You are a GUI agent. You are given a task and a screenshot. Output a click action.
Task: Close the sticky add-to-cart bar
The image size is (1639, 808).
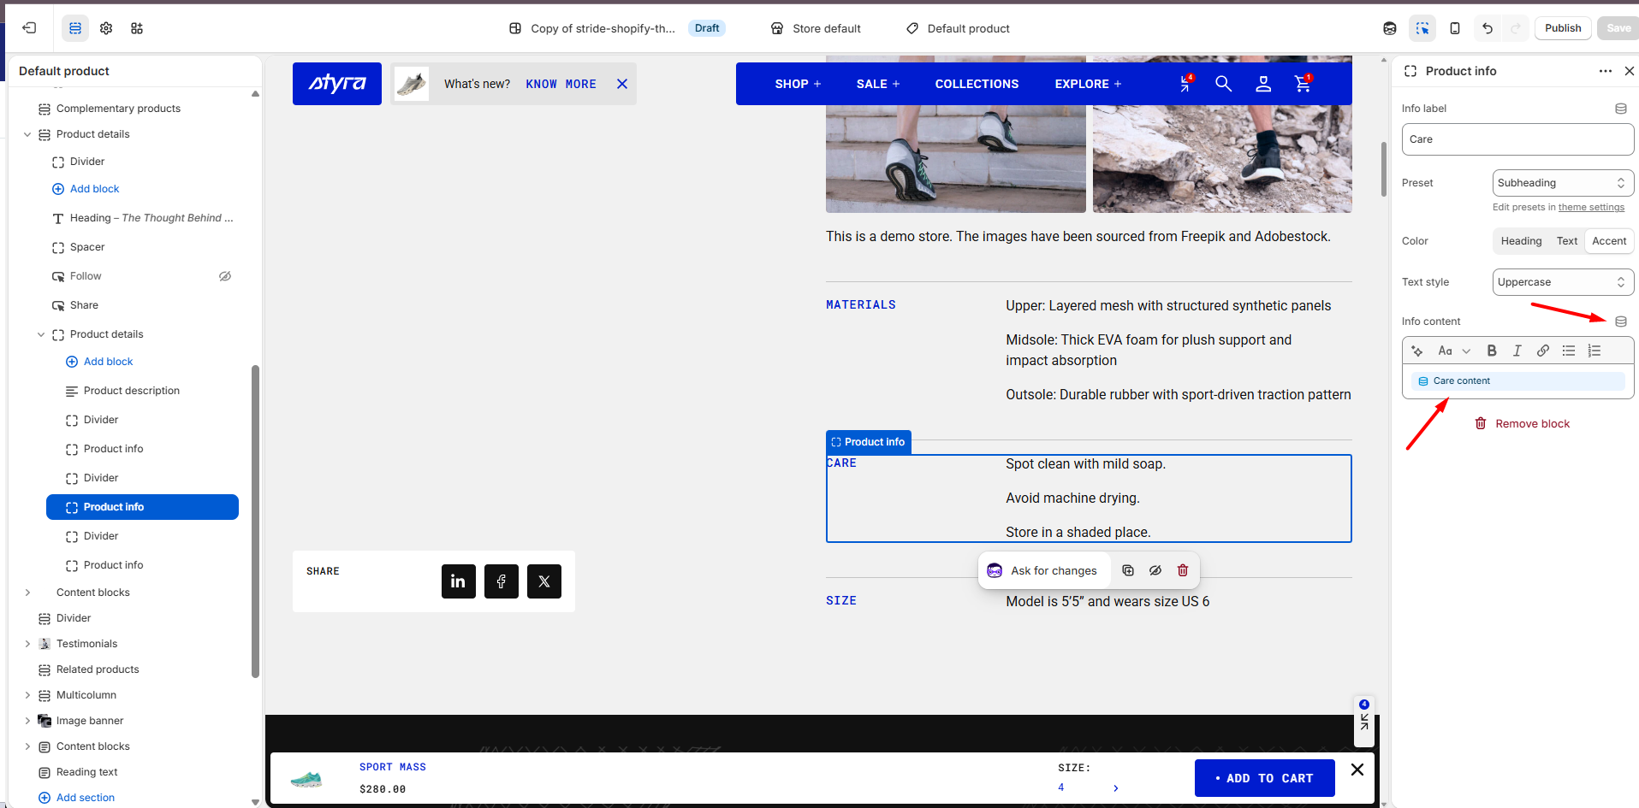click(x=1357, y=770)
